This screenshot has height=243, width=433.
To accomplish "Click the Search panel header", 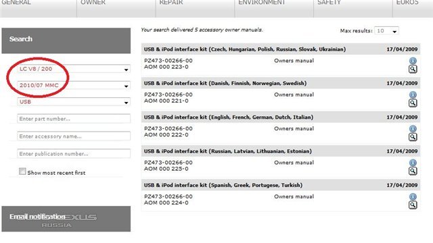I will click(x=66, y=40).
